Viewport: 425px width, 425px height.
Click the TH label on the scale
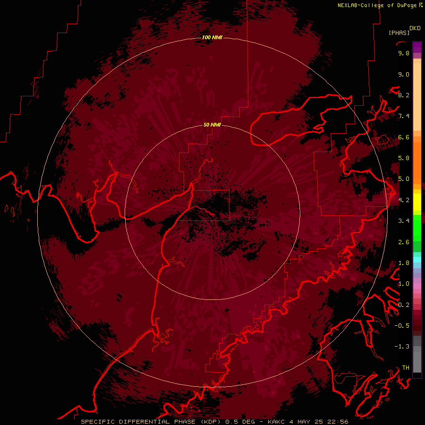(406, 368)
